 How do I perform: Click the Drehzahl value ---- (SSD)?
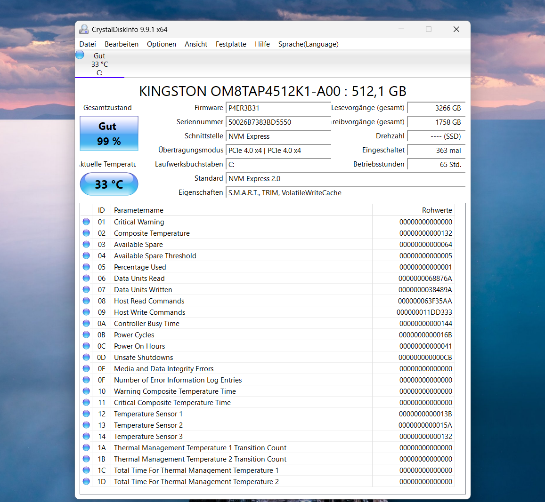tap(436, 136)
